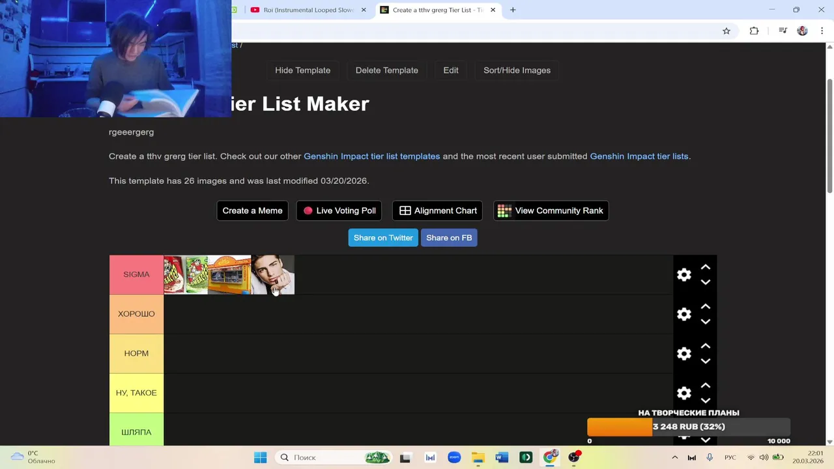Select the orange ХОРОШО tier label

[x=136, y=314]
